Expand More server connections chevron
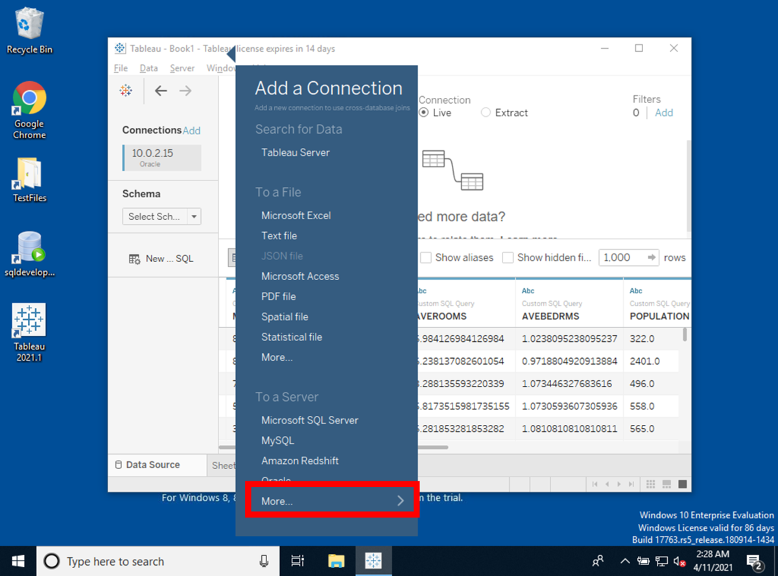The height and width of the screenshot is (576, 778). pos(401,501)
